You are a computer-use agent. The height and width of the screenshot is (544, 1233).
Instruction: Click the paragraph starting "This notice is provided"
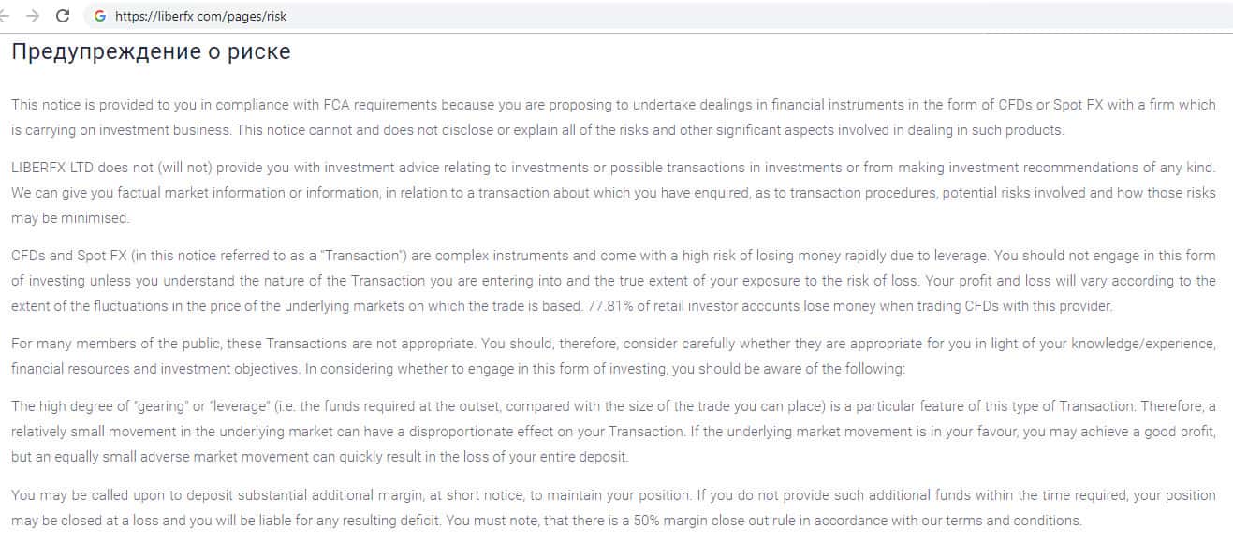(613, 117)
